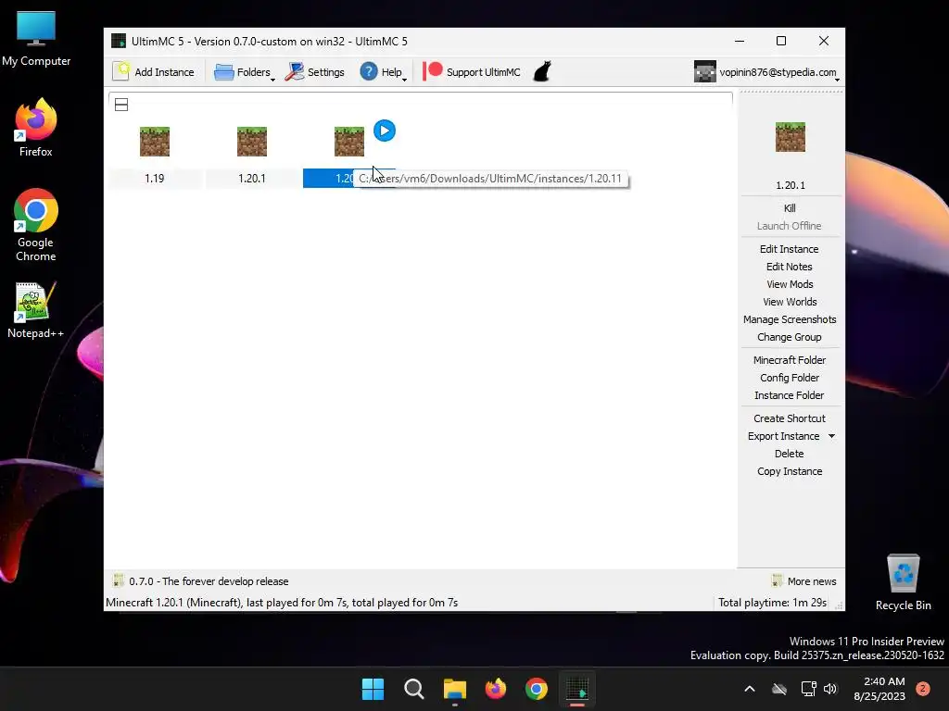The height and width of the screenshot is (711, 949).
Task: Click the black cat icon in toolbar
Action: point(541,71)
